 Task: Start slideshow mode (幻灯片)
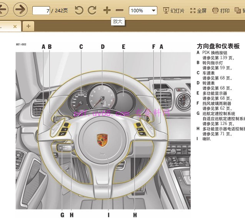pyautogui.click(x=174, y=10)
